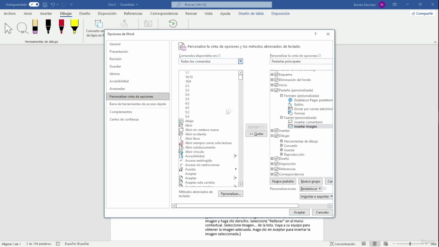Open 'Comandos disponibles en' dropdown
This screenshot has width=439, height=247.
tap(241, 61)
